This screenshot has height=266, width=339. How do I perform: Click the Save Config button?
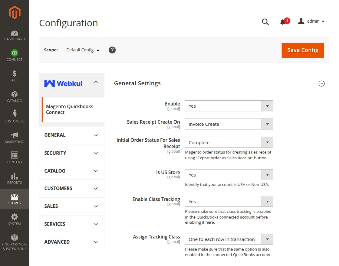click(303, 50)
